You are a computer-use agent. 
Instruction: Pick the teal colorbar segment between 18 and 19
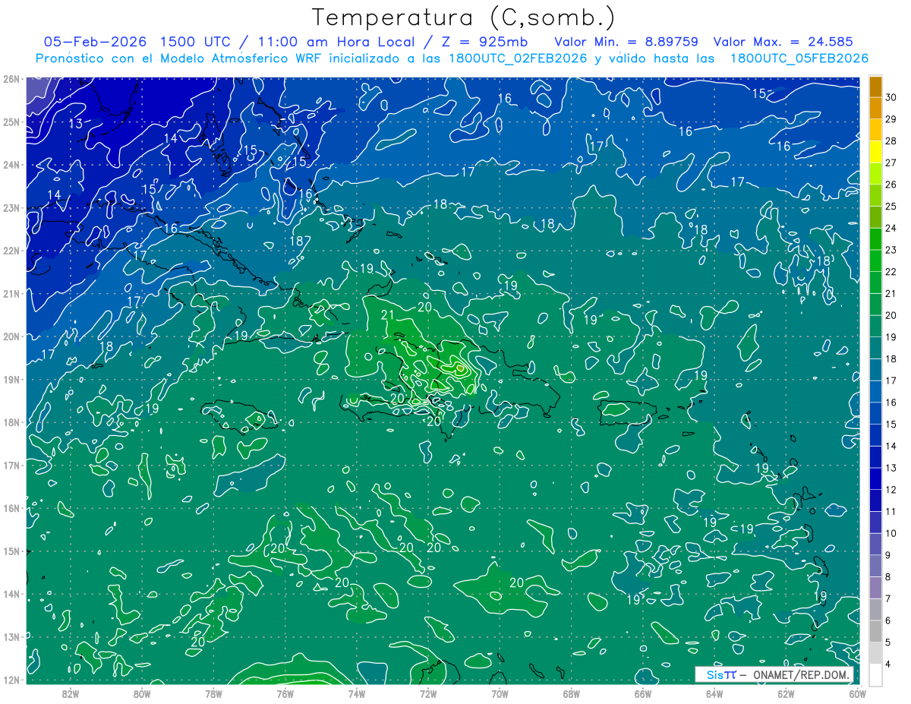point(875,348)
